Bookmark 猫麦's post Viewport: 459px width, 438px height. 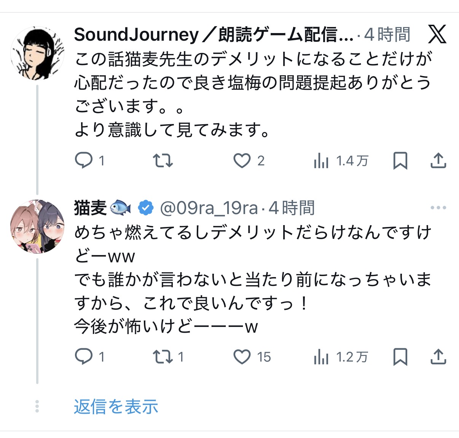400,357
